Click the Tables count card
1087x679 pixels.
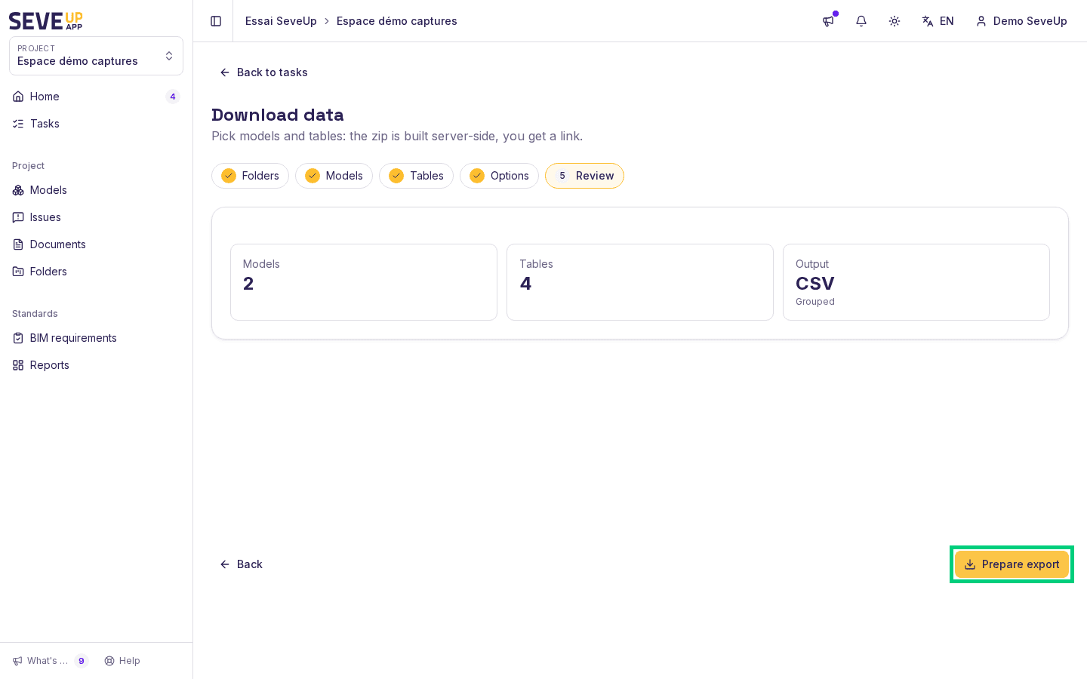(640, 282)
